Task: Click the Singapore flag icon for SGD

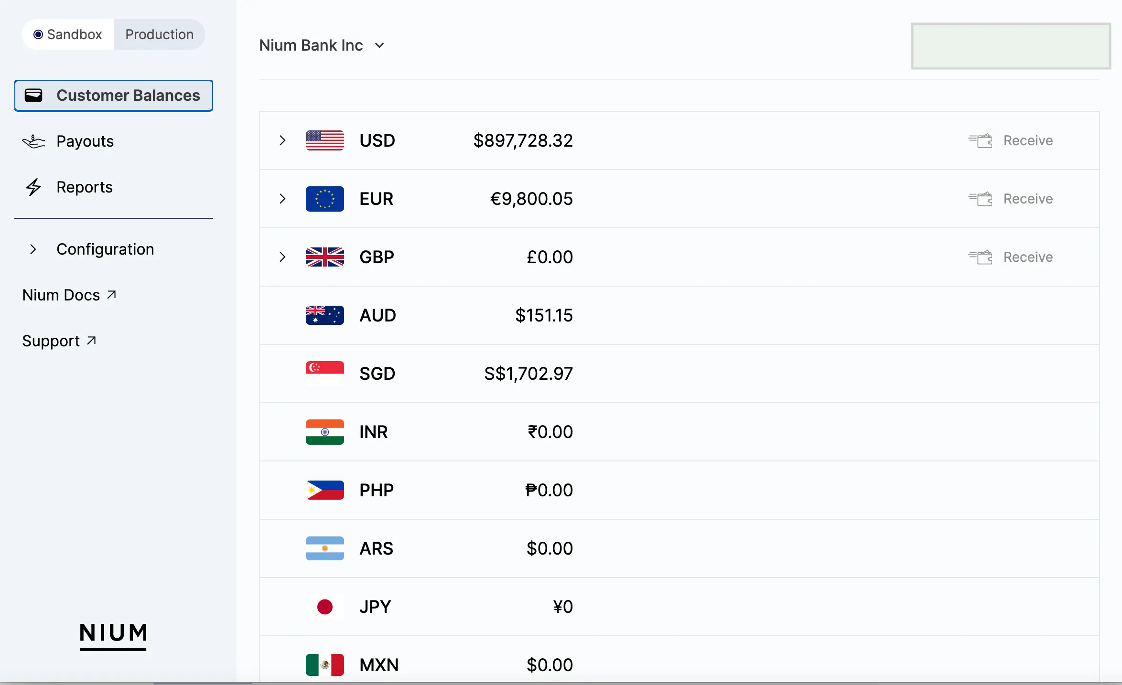Action: [x=325, y=374]
